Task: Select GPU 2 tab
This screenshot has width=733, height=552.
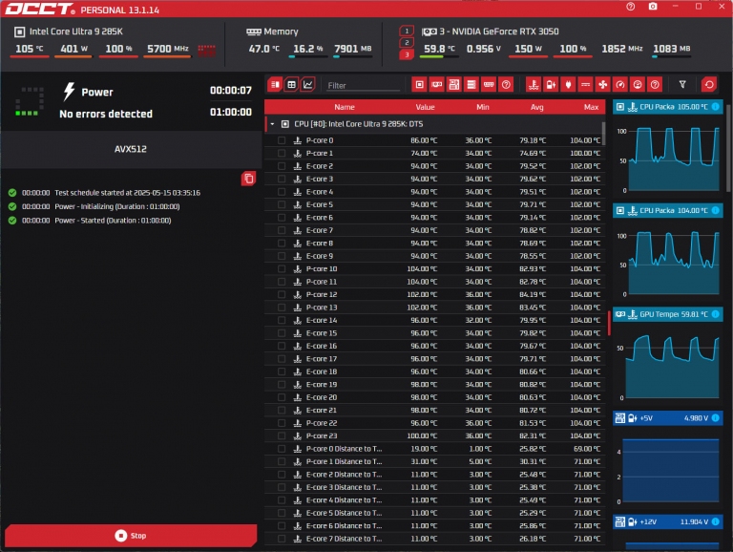Action: 407,43
